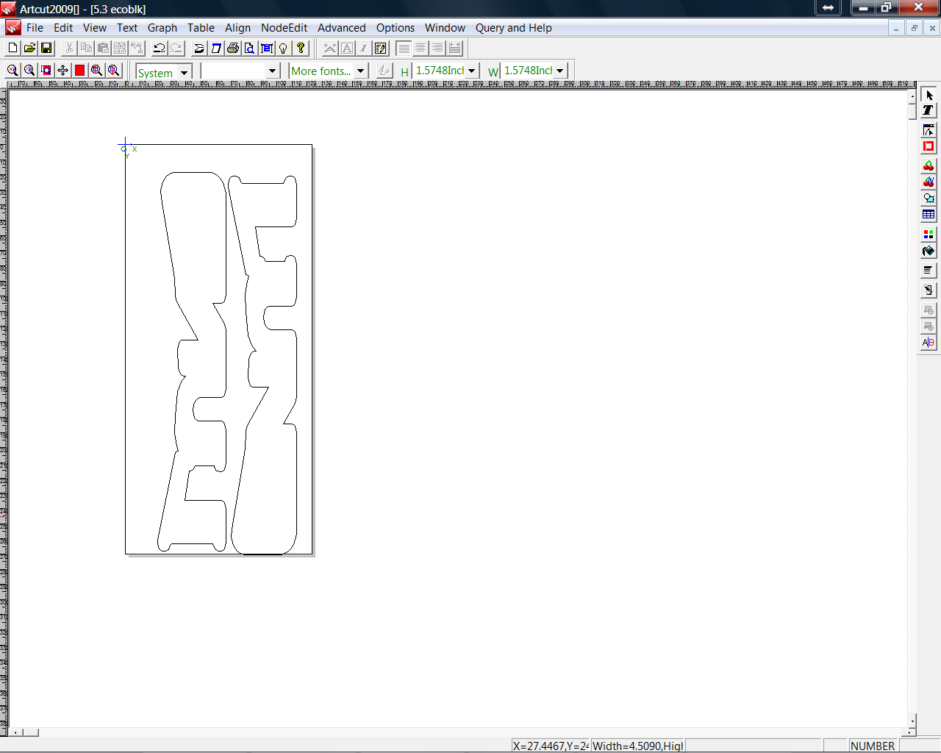The image size is (941, 753).
Task: Click the cherries with vector trace tool
Action: [929, 182]
